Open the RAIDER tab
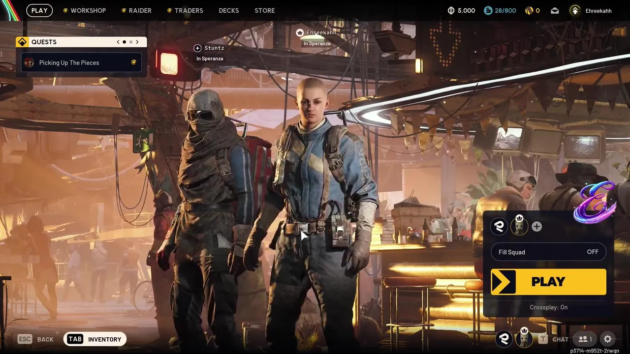Image resolution: width=630 pixels, height=354 pixels. coord(136,10)
